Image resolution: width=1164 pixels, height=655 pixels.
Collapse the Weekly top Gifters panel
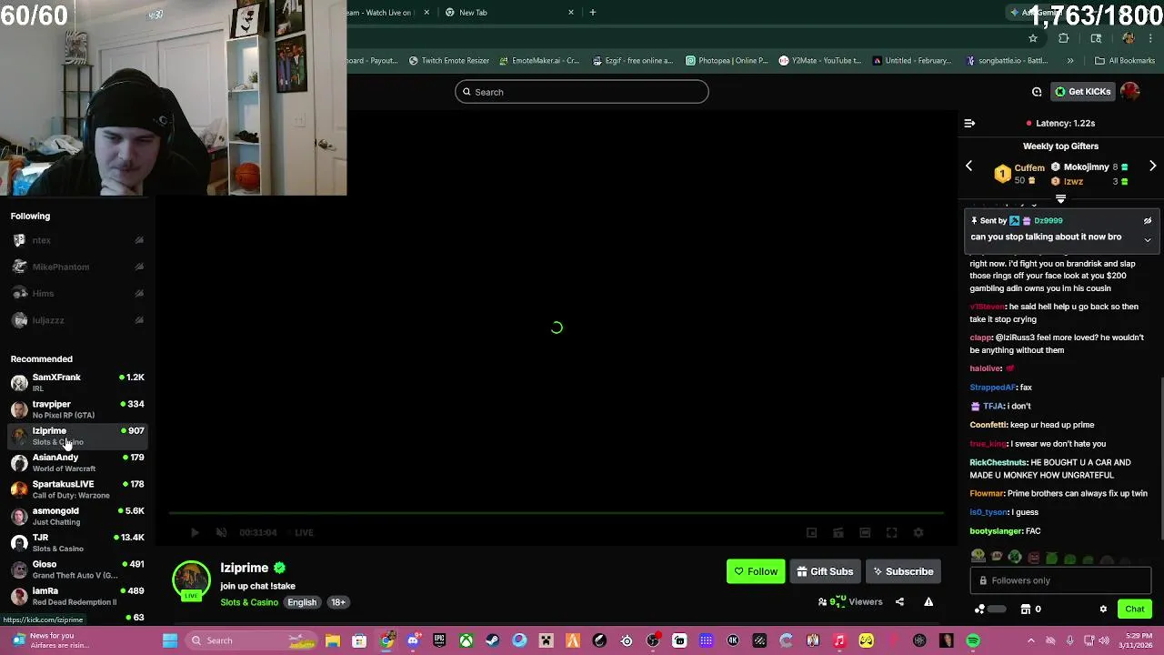[1060, 199]
